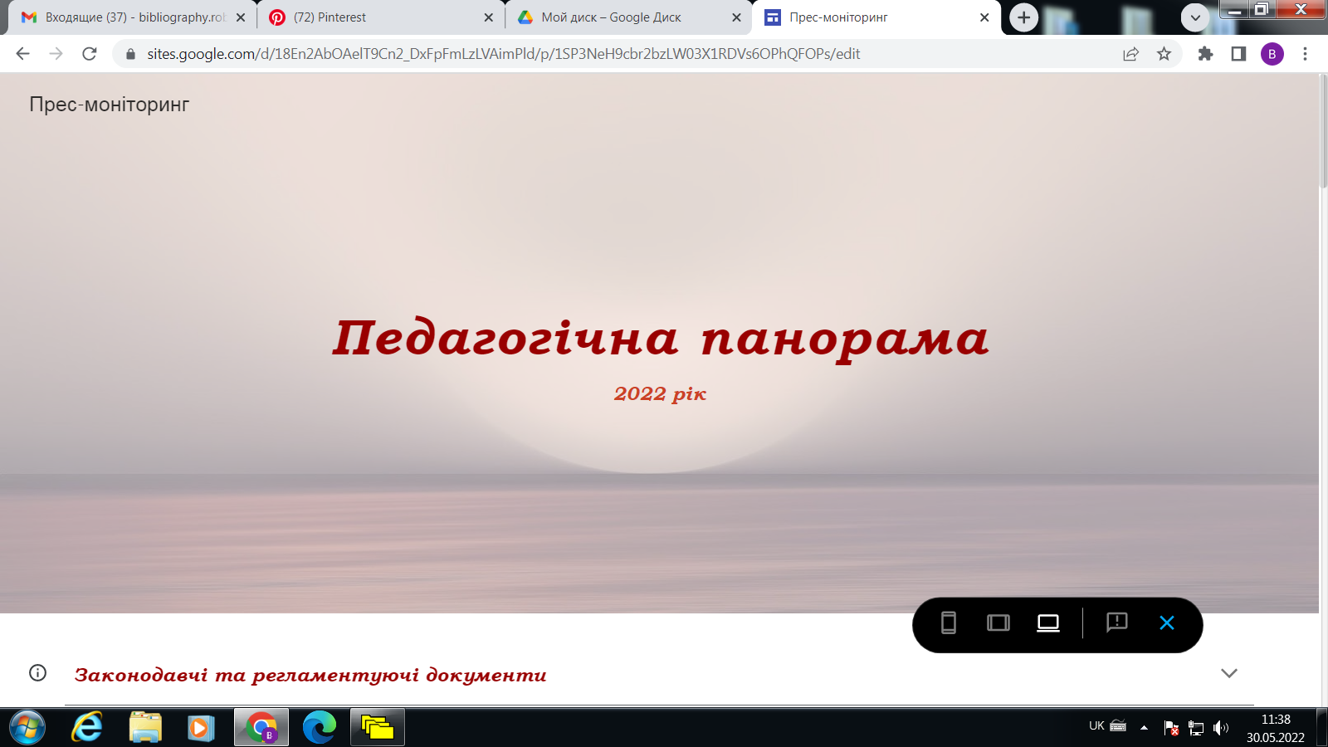The width and height of the screenshot is (1328, 747).
Task: Click the feedback icon in preview bar
Action: click(x=1116, y=622)
